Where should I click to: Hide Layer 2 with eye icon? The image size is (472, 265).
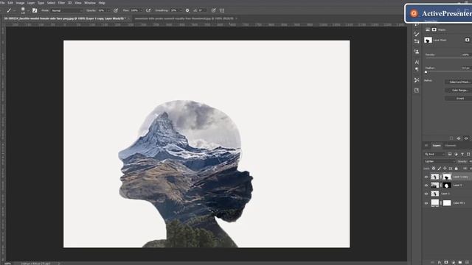tap(426, 185)
